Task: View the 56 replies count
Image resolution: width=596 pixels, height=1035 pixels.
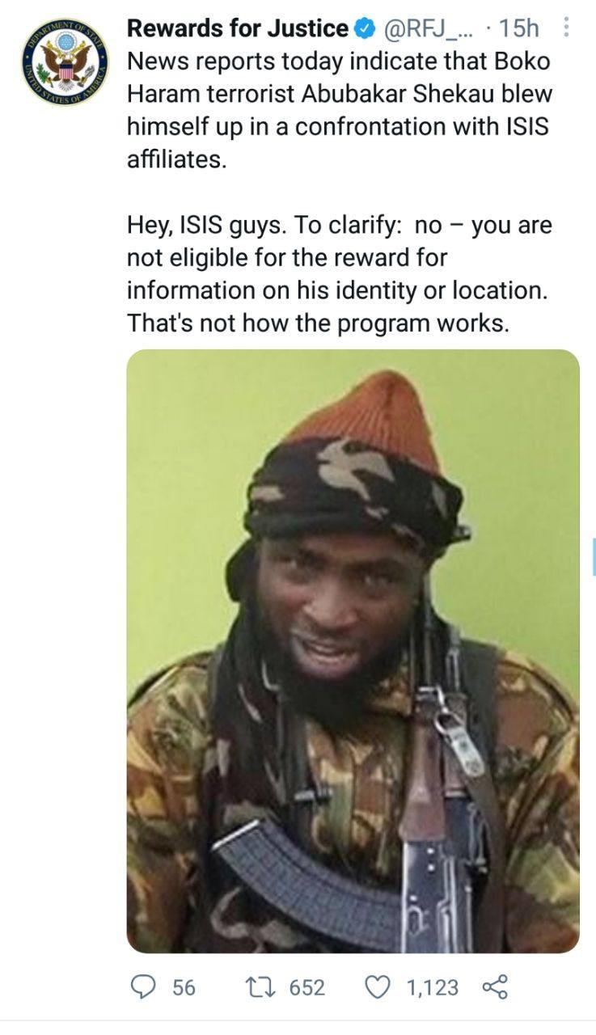Action: click(184, 987)
